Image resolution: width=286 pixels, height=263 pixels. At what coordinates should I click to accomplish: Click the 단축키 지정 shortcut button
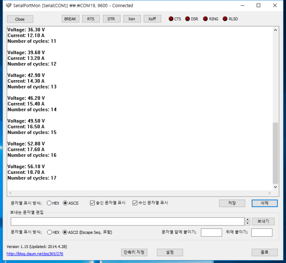coord(134,252)
